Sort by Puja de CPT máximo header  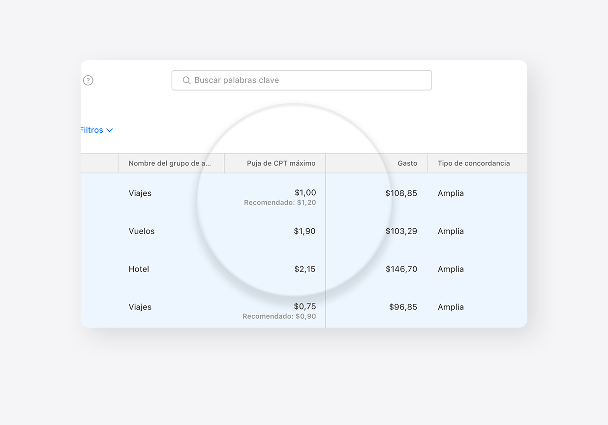281,163
